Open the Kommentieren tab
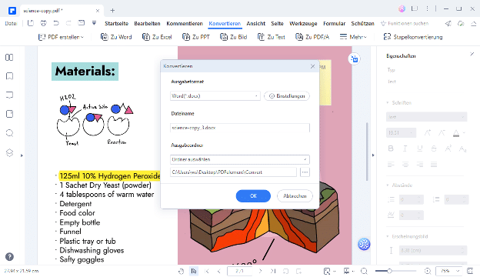 185,24
